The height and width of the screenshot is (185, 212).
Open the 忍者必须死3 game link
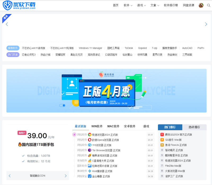[29, 55]
